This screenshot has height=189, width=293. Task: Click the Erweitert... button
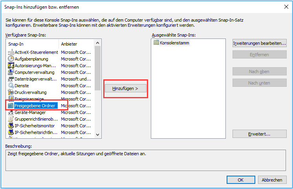coord(260,134)
